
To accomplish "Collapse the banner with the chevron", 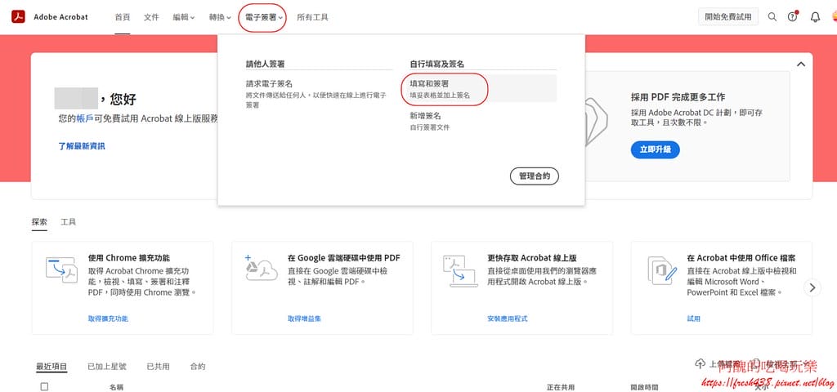I will [801, 64].
